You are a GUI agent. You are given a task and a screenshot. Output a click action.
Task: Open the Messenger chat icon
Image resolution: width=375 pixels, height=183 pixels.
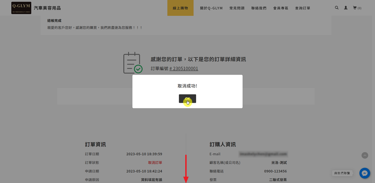[x=364, y=173]
